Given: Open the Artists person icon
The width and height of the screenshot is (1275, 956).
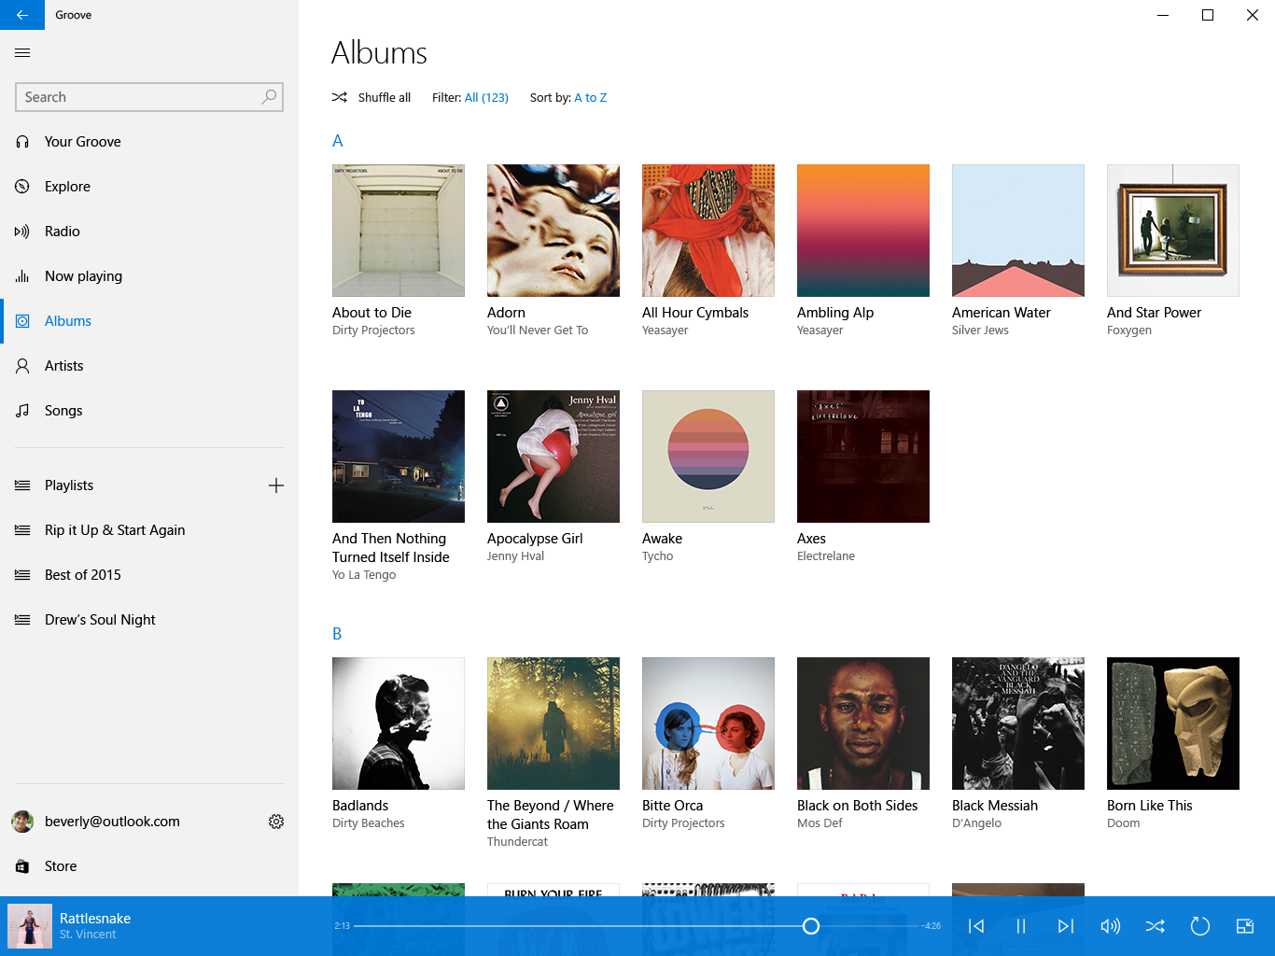Looking at the screenshot, I should click(x=22, y=366).
